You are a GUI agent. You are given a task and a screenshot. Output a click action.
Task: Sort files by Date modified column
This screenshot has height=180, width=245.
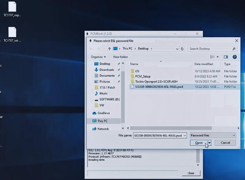coord(204,64)
